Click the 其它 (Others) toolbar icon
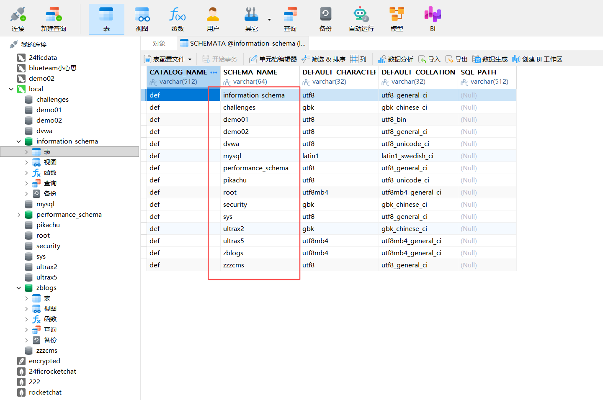 coord(252,19)
